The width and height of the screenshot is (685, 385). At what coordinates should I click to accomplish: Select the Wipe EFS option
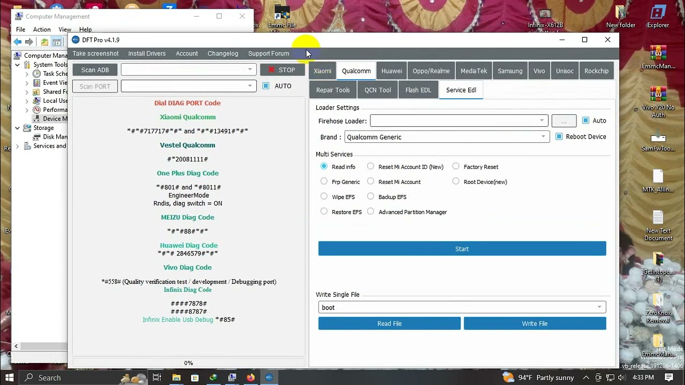click(x=324, y=196)
